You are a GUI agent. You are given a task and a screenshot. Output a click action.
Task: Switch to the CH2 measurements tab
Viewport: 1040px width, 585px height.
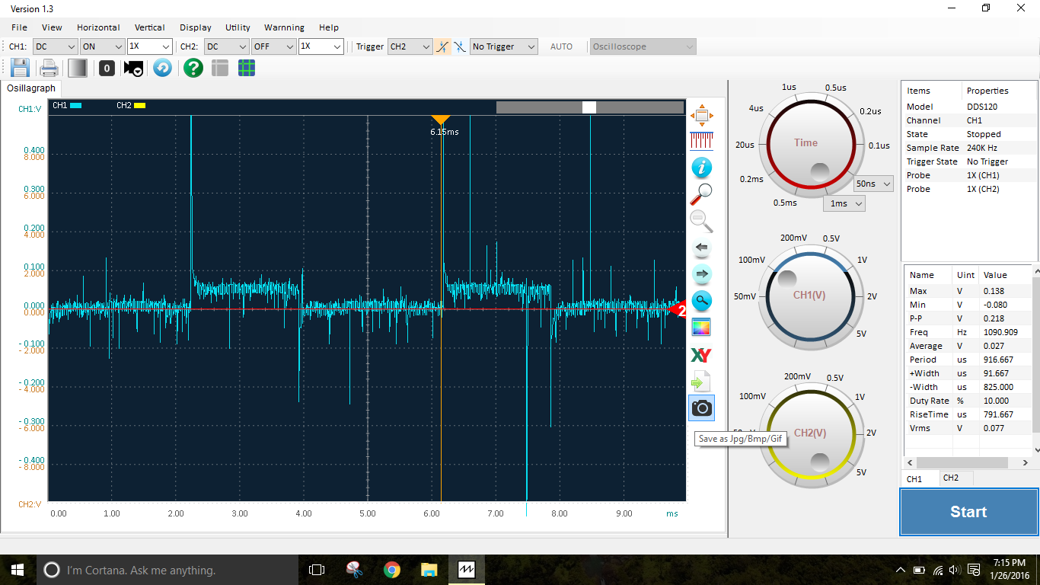(x=951, y=478)
